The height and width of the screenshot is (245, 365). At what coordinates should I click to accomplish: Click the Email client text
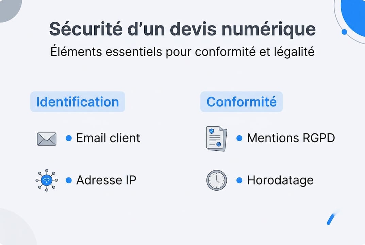point(108,138)
